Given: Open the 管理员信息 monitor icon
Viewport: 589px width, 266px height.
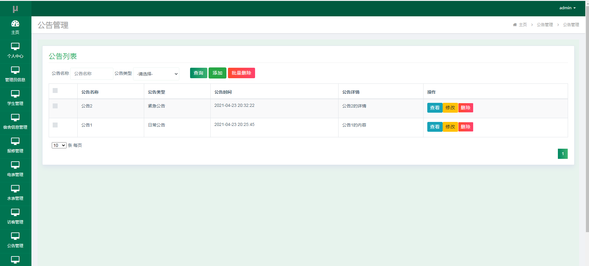Looking at the screenshot, I should (15, 71).
